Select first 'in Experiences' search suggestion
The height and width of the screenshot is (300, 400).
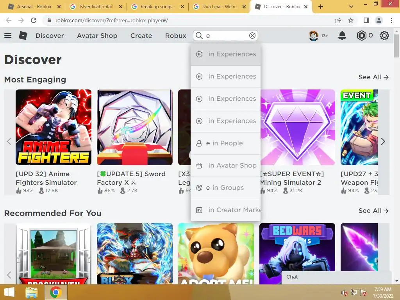(225, 54)
